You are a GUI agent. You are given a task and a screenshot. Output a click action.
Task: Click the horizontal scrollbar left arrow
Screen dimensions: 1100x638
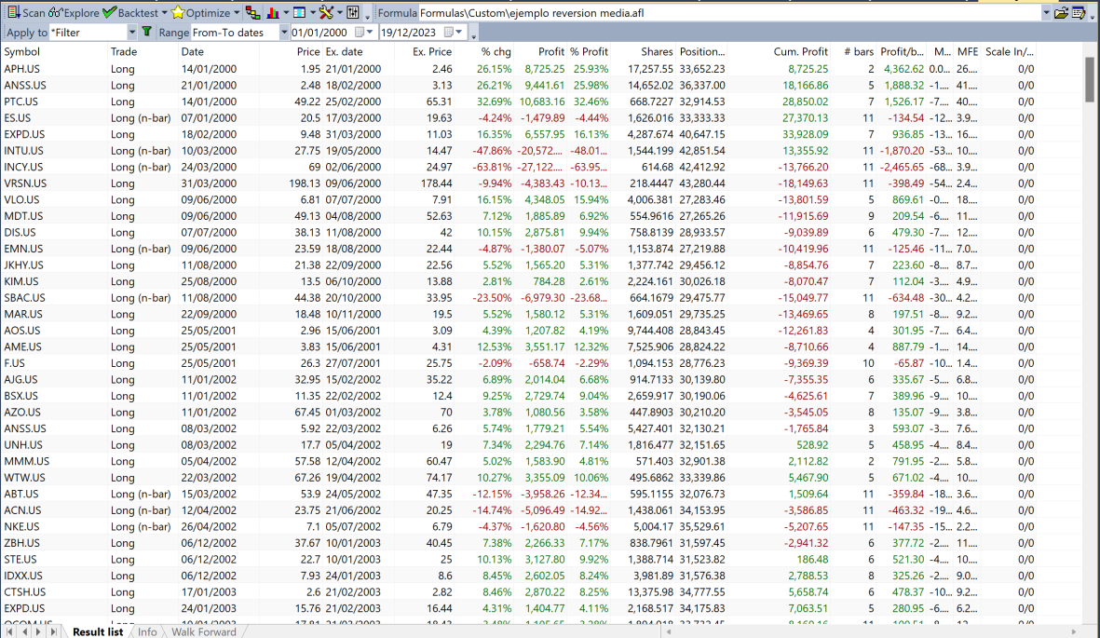click(x=669, y=631)
